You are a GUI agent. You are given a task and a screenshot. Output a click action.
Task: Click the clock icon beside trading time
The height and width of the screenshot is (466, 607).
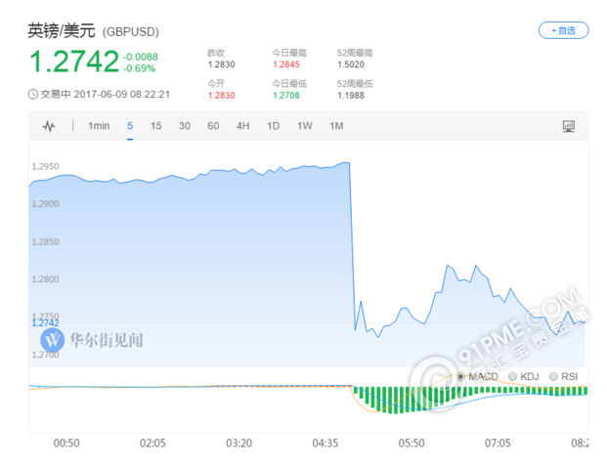pyautogui.click(x=33, y=94)
